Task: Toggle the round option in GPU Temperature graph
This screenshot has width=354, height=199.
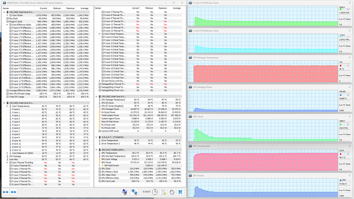Action: (x=344, y=154)
